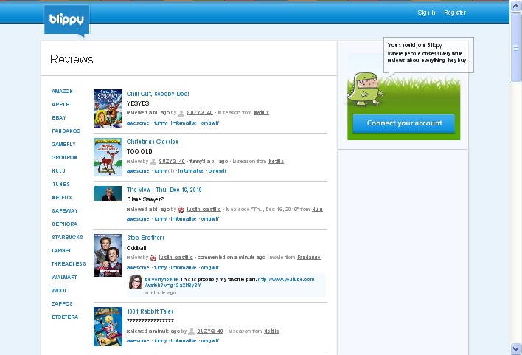
Task: Open Christmas Classics title link
Action: [x=152, y=142]
